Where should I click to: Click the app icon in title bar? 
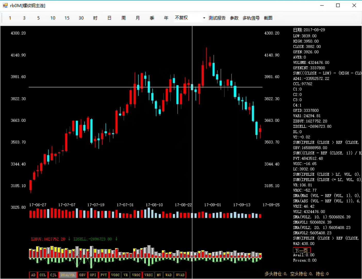coord(5,5)
